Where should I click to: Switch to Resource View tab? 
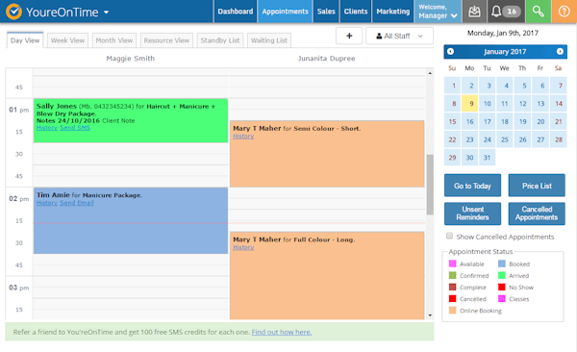click(x=166, y=40)
